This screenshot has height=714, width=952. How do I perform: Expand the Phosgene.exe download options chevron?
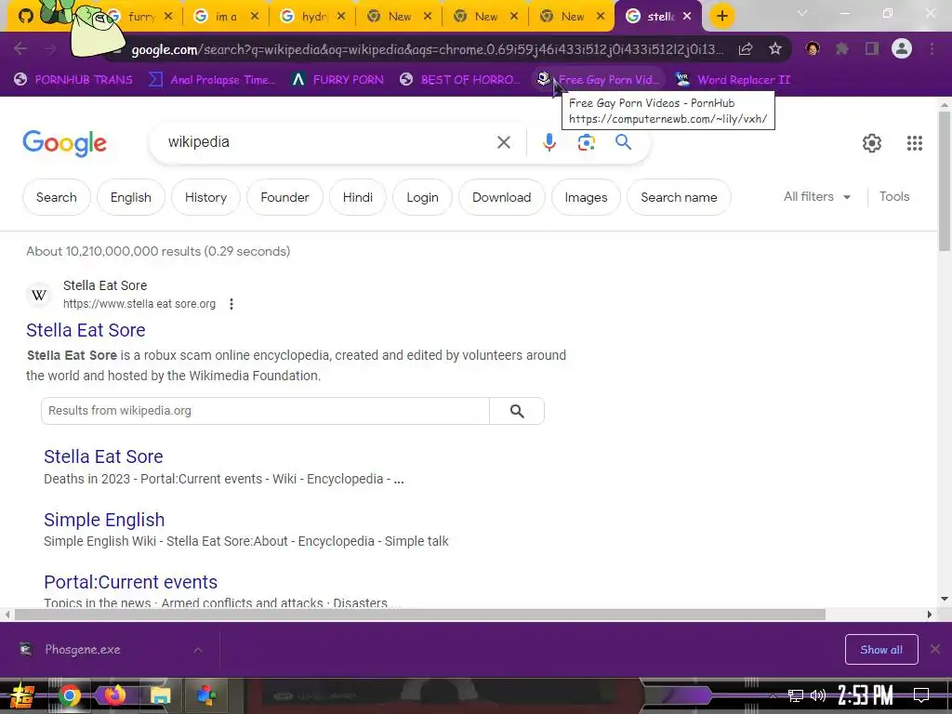[x=198, y=650]
